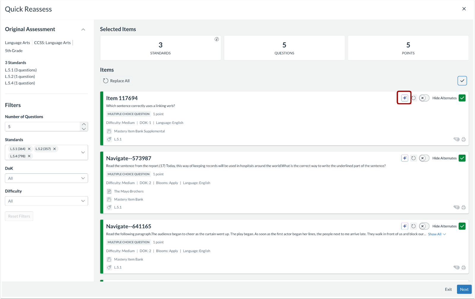Remove the L.5.4 (798) standard tag
The width and height of the screenshot is (475, 299).
click(x=29, y=156)
